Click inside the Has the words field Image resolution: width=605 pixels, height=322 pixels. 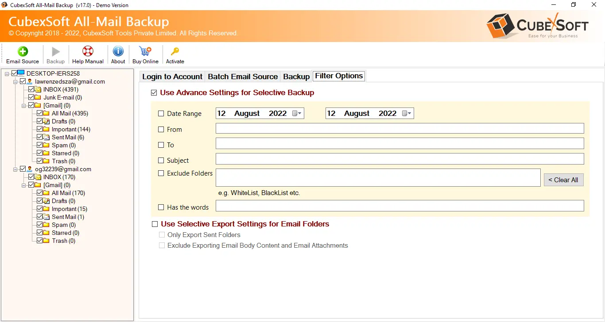399,206
